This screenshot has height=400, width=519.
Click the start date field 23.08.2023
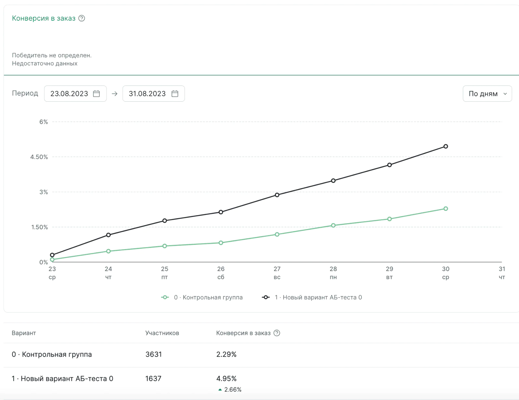tap(75, 94)
